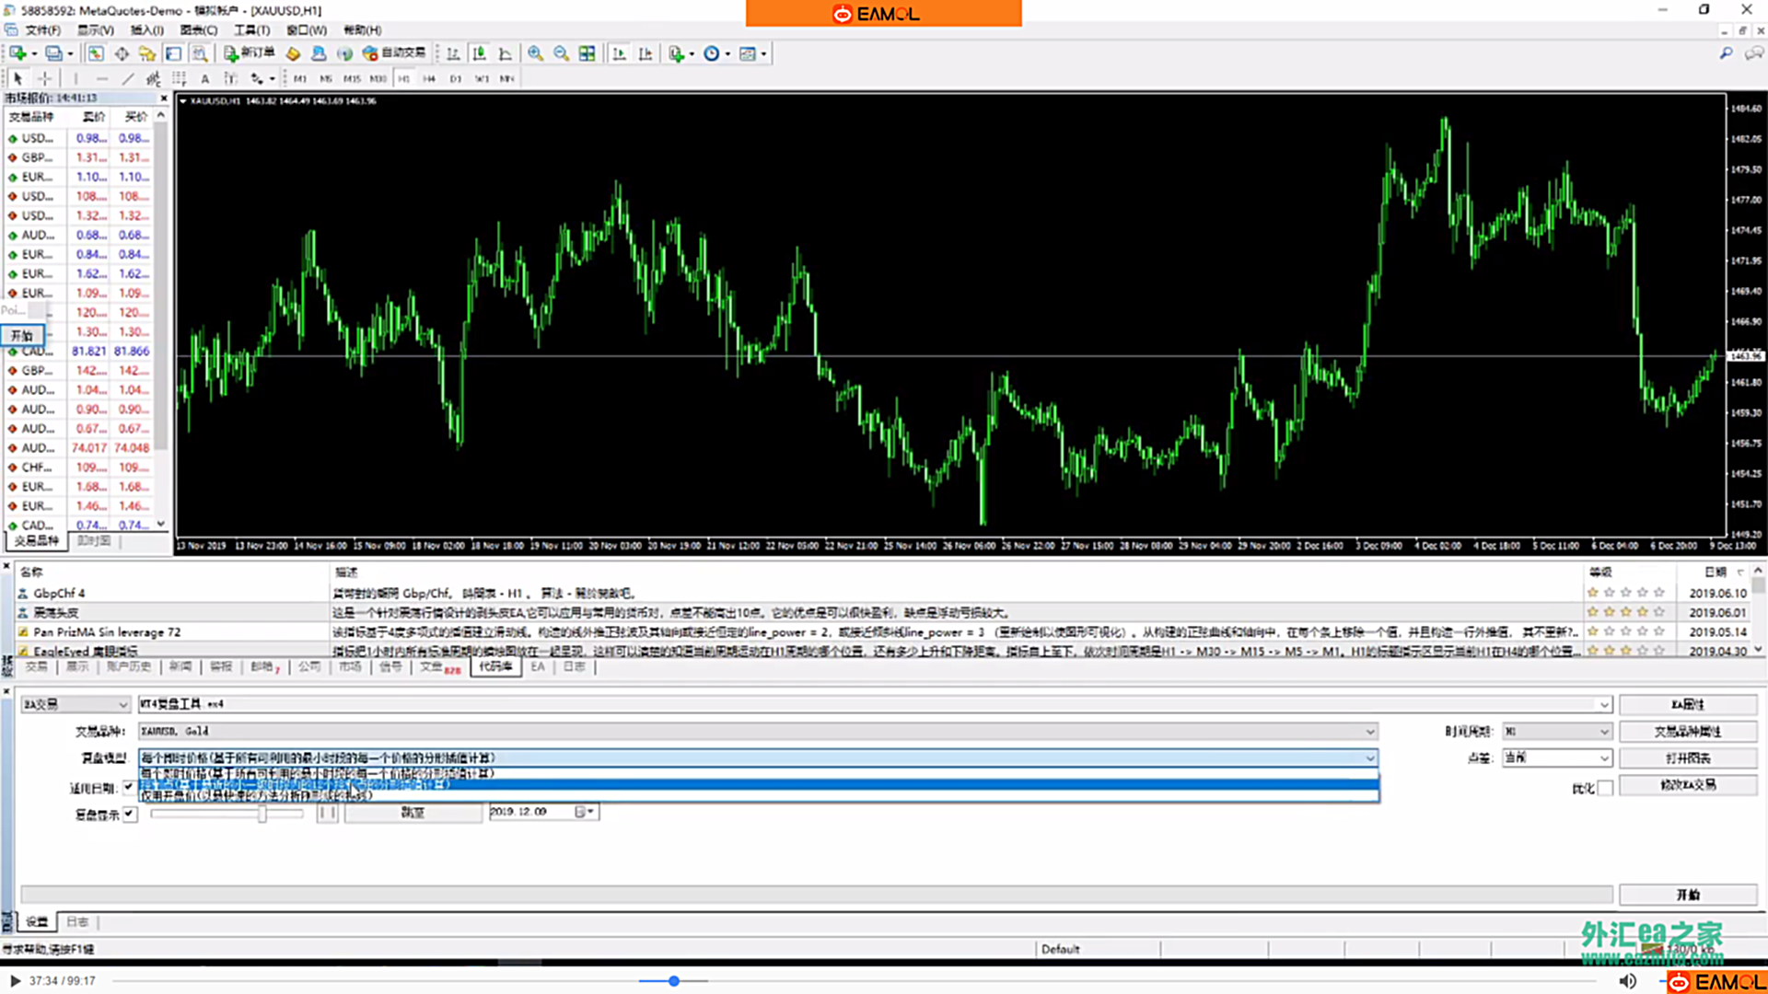Switch to the 代码库 terminal tab
The height and width of the screenshot is (994, 1768).
(495, 666)
